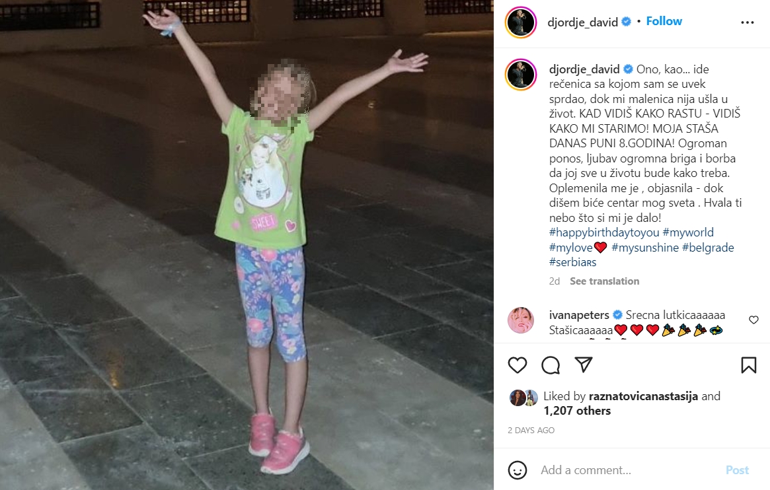Show the list of 1,207 others who liked
Viewport: 770px width, 490px height.
click(577, 411)
